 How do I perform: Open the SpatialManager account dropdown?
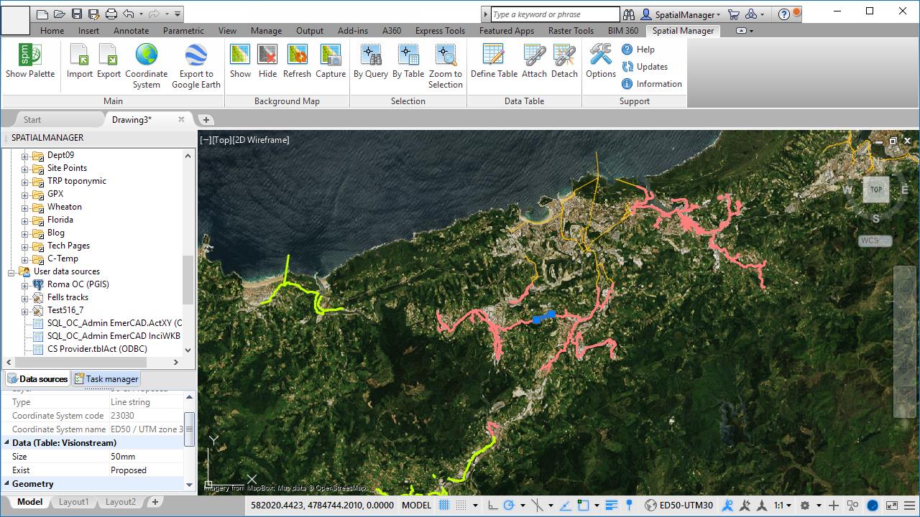(681, 14)
